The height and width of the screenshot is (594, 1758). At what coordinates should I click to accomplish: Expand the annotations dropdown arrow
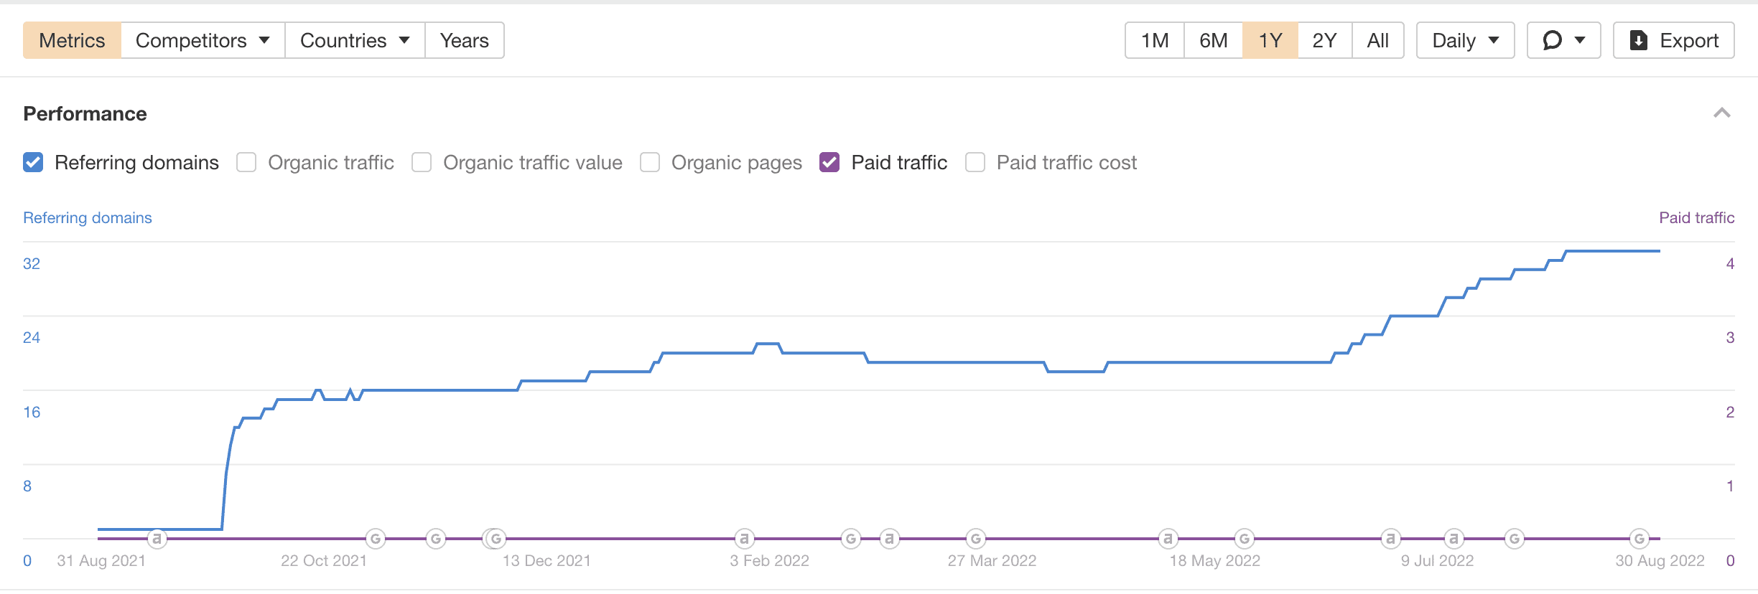coord(1580,40)
